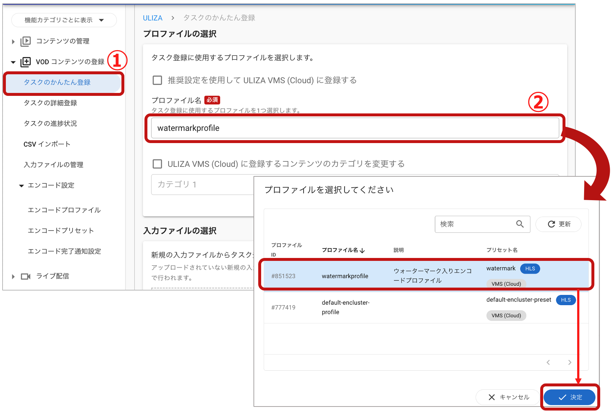This screenshot has height=412, width=613.
Task: Click the VOD コンテンツの登録 plus icon
Action: point(25,62)
